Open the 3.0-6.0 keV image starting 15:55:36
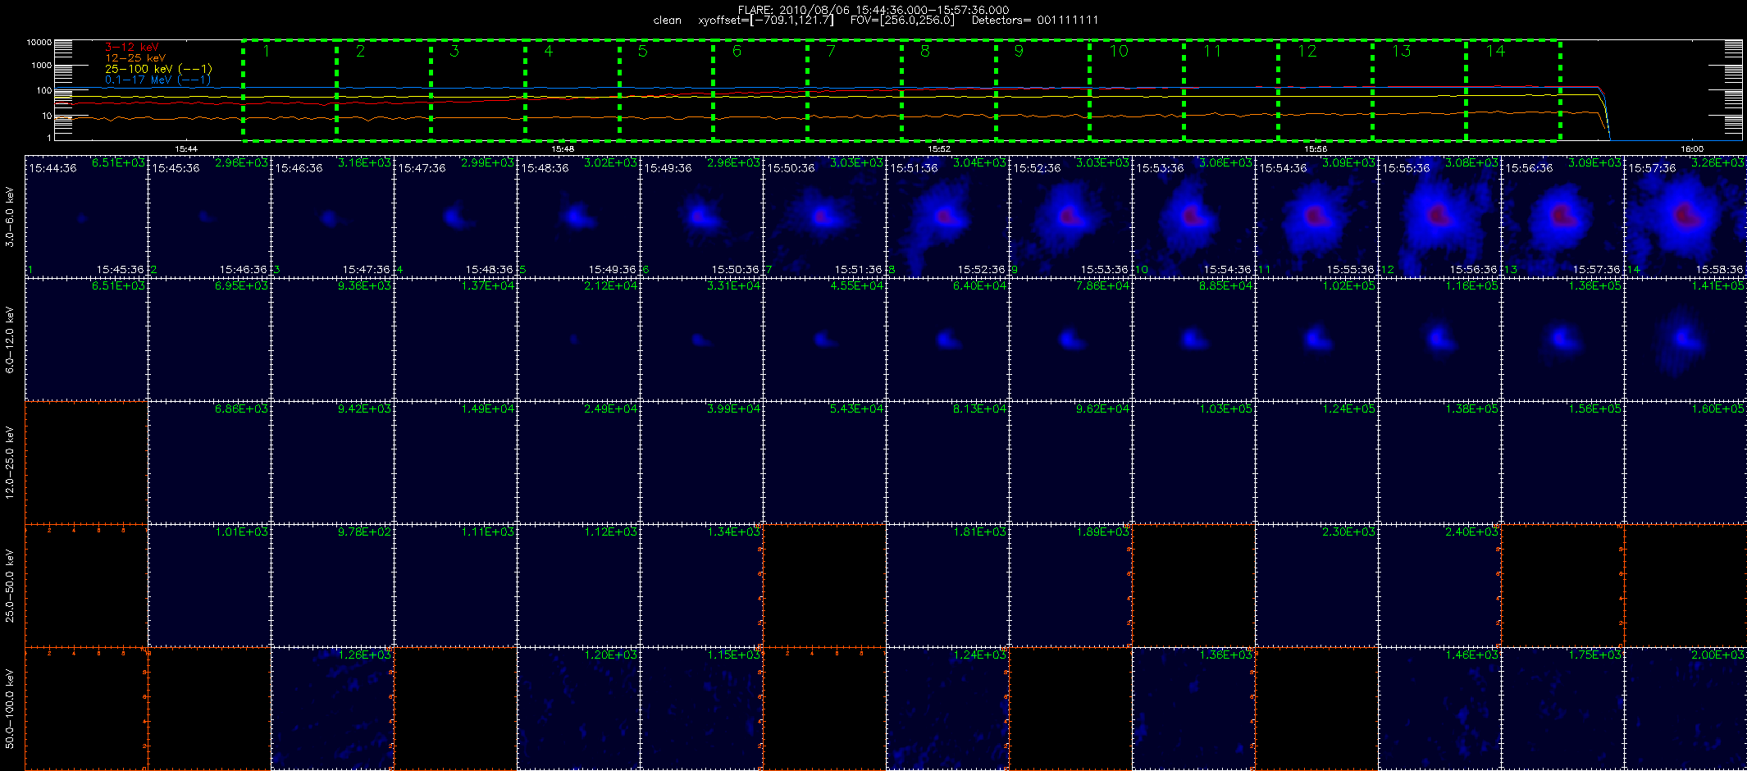The height and width of the screenshot is (771, 1747). point(1439,217)
